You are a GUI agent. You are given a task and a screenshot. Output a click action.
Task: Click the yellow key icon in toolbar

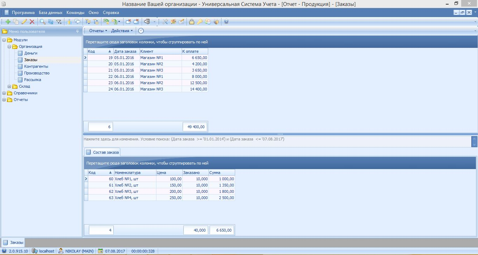(x=199, y=22)
